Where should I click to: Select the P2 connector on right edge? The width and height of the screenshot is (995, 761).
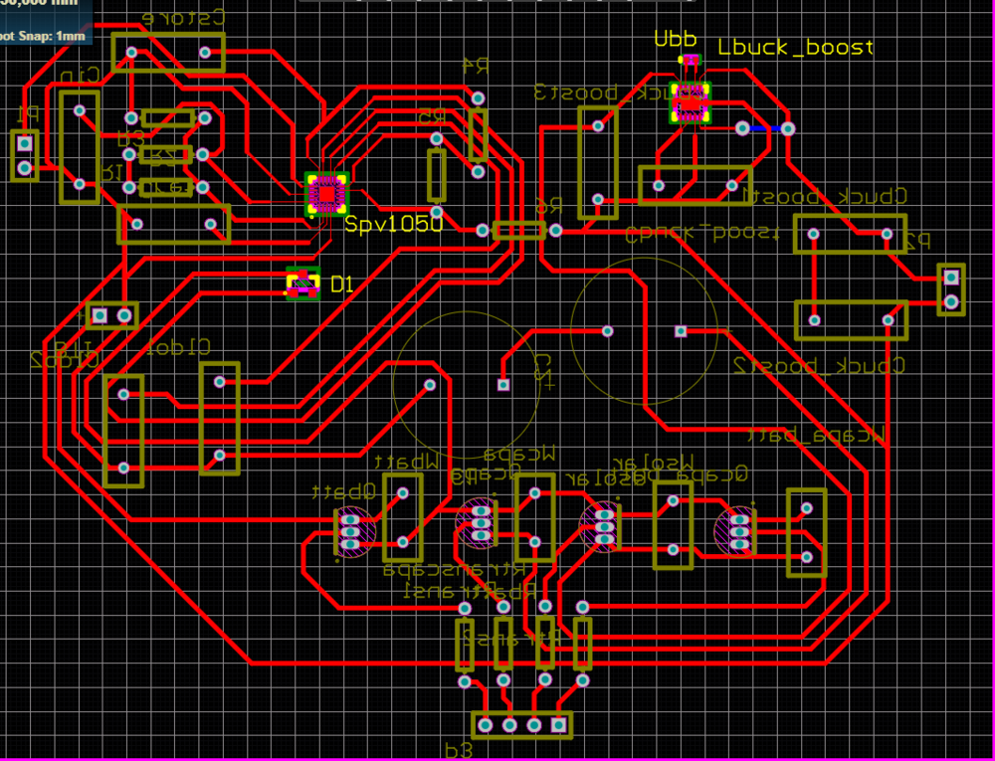[x=951, y=288]
